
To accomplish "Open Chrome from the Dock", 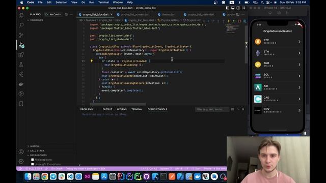I will (45, 176).
